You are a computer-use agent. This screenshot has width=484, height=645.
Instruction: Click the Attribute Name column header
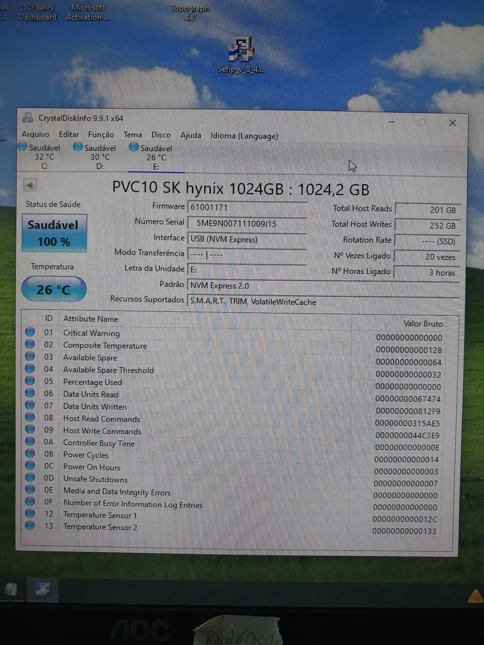(91, 319)
